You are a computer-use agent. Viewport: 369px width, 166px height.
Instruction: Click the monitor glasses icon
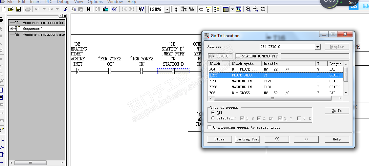coord(115,9)
